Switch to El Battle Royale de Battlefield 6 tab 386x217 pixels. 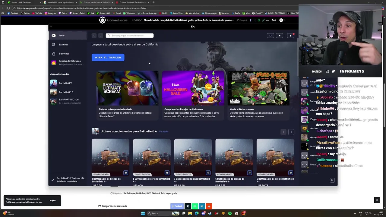click(x=132, y=2)
